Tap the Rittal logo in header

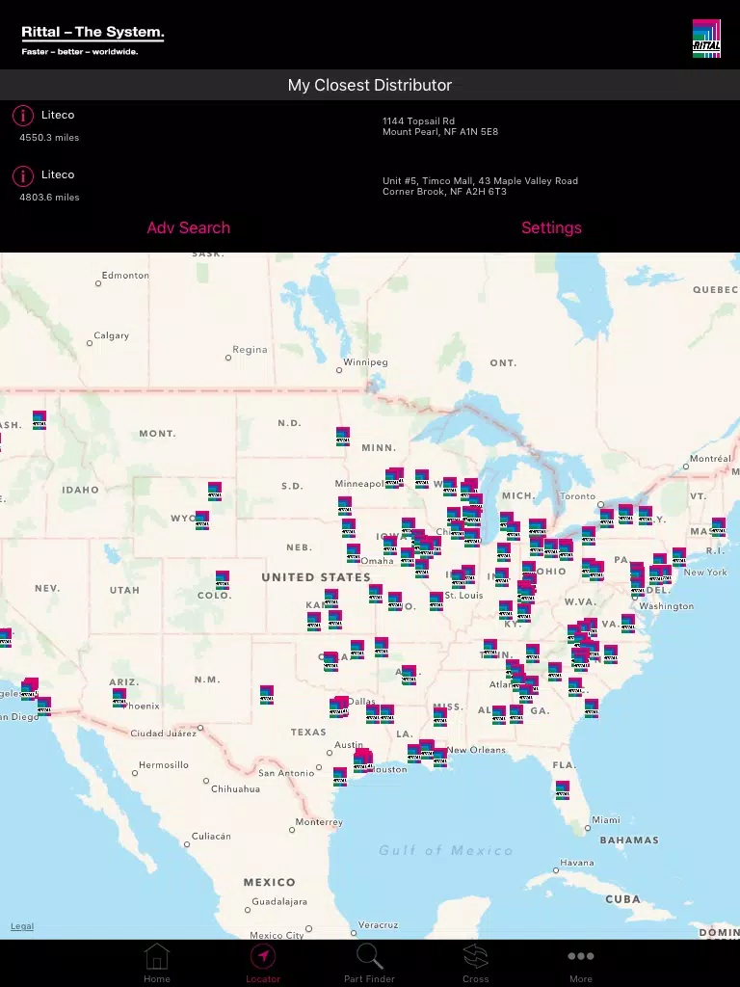[706, 39]
